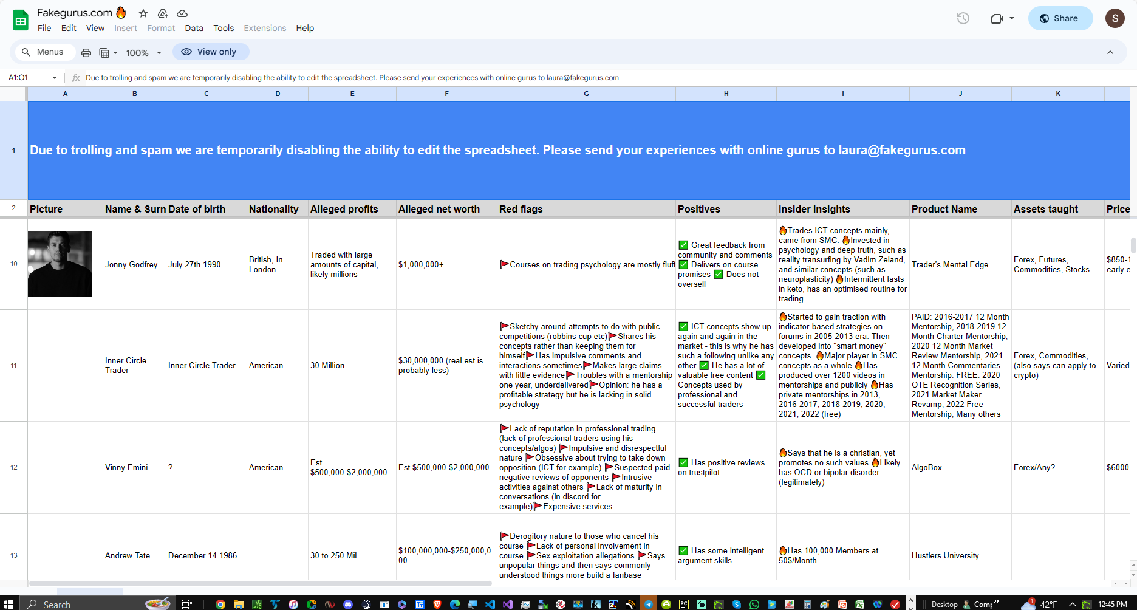Expand the video camera dropdown arrow
The width and height of the screenshot is (1137, 610).
[x=1012, y=18]
